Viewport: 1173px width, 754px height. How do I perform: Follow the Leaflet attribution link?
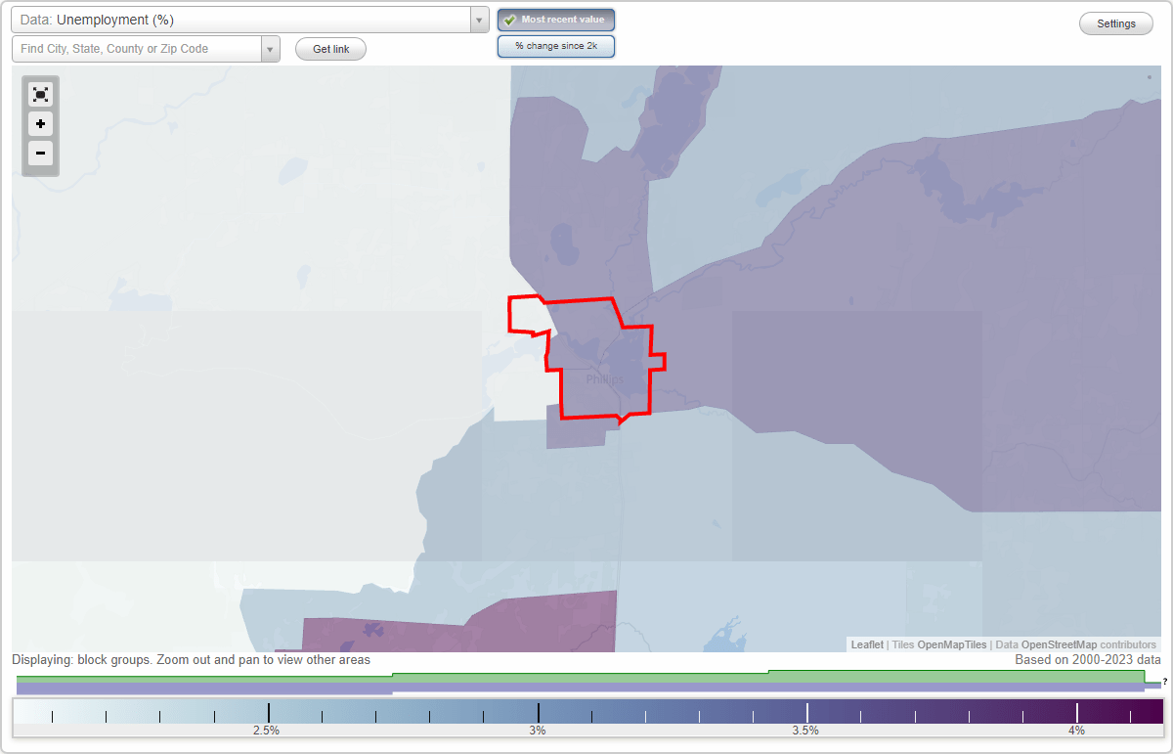[866, 644]
